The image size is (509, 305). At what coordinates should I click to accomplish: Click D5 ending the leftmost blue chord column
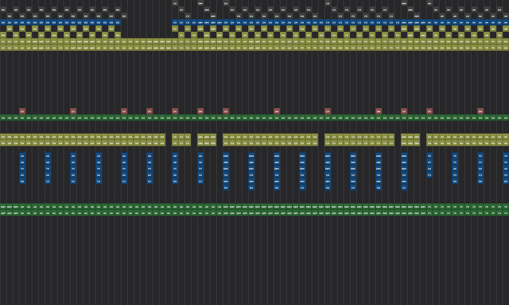(x=22, y=181)
